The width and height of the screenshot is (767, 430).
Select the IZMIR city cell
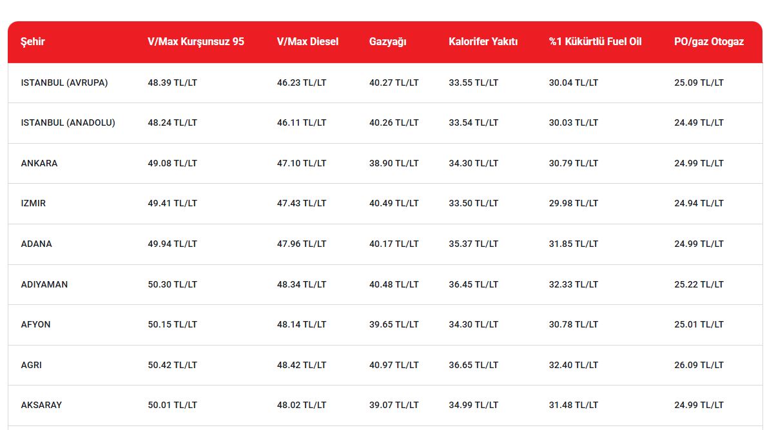click(34, 203)
